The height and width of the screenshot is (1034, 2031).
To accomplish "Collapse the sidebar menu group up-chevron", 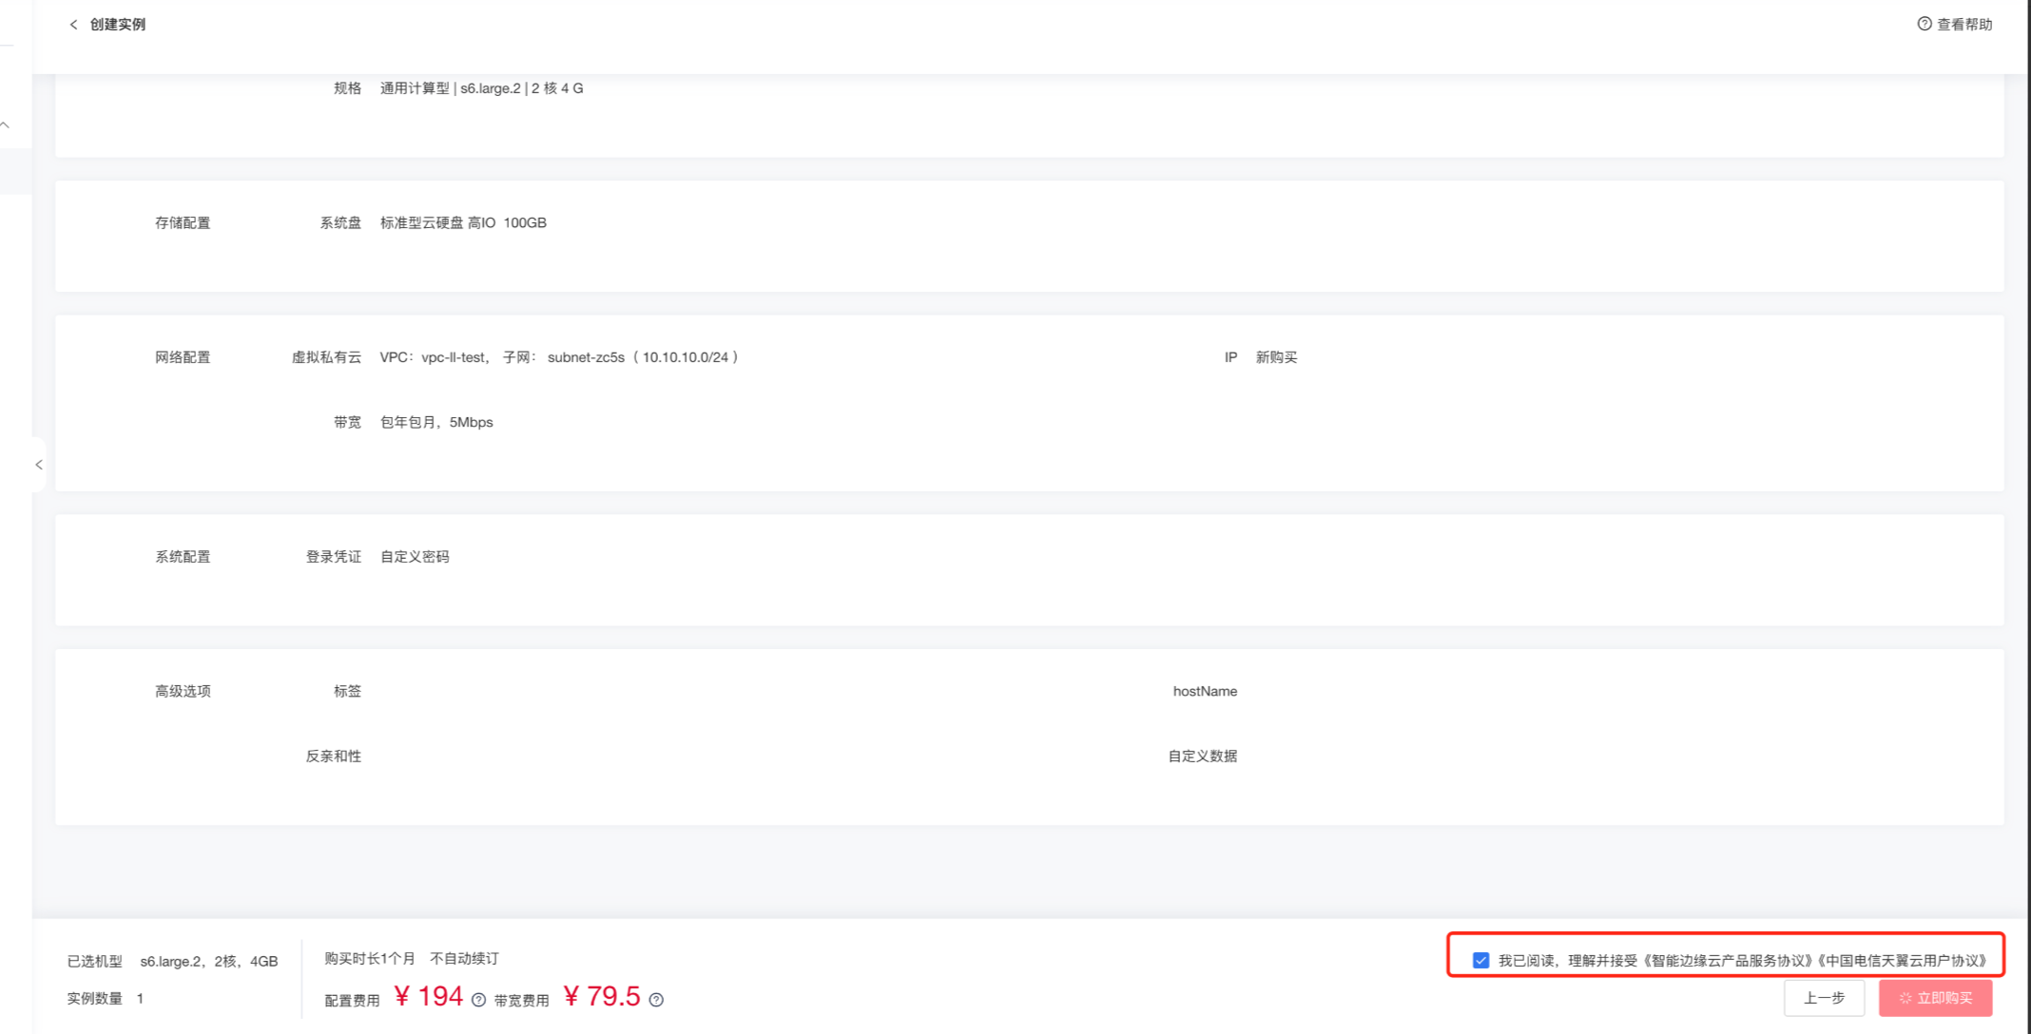I will pos(6,124).
